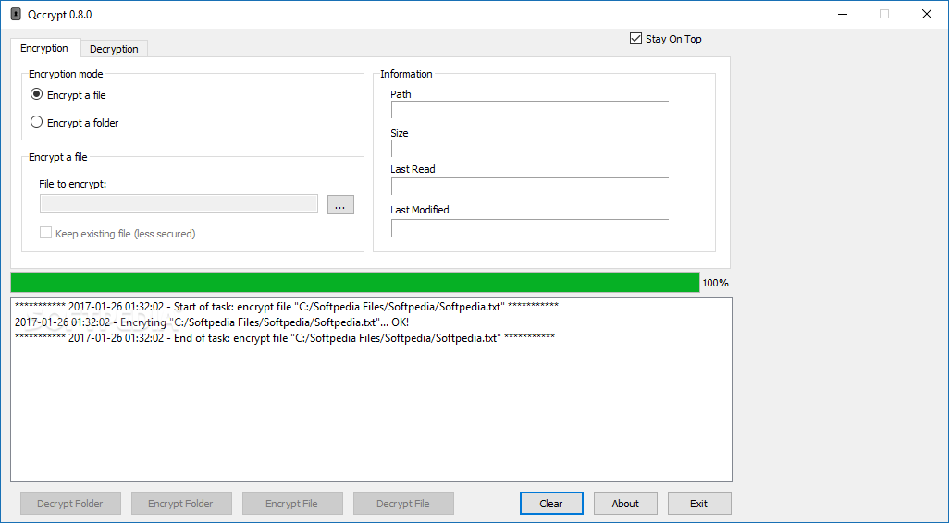Click the Decrypt File button
This screenshot has height=523, width=949.
403,503
